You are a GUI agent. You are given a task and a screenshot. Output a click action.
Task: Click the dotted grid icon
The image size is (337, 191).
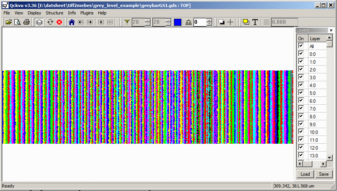pos(266,22)
